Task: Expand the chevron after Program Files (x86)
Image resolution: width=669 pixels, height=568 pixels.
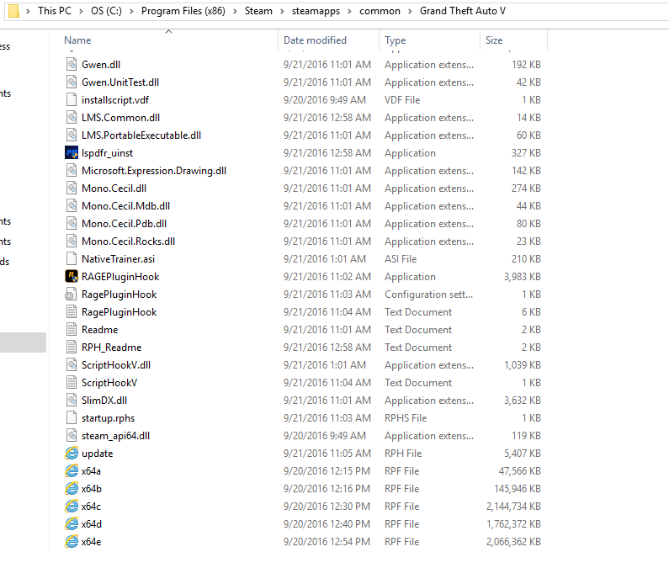Action: pyautogui.click(x=235, y=12)
